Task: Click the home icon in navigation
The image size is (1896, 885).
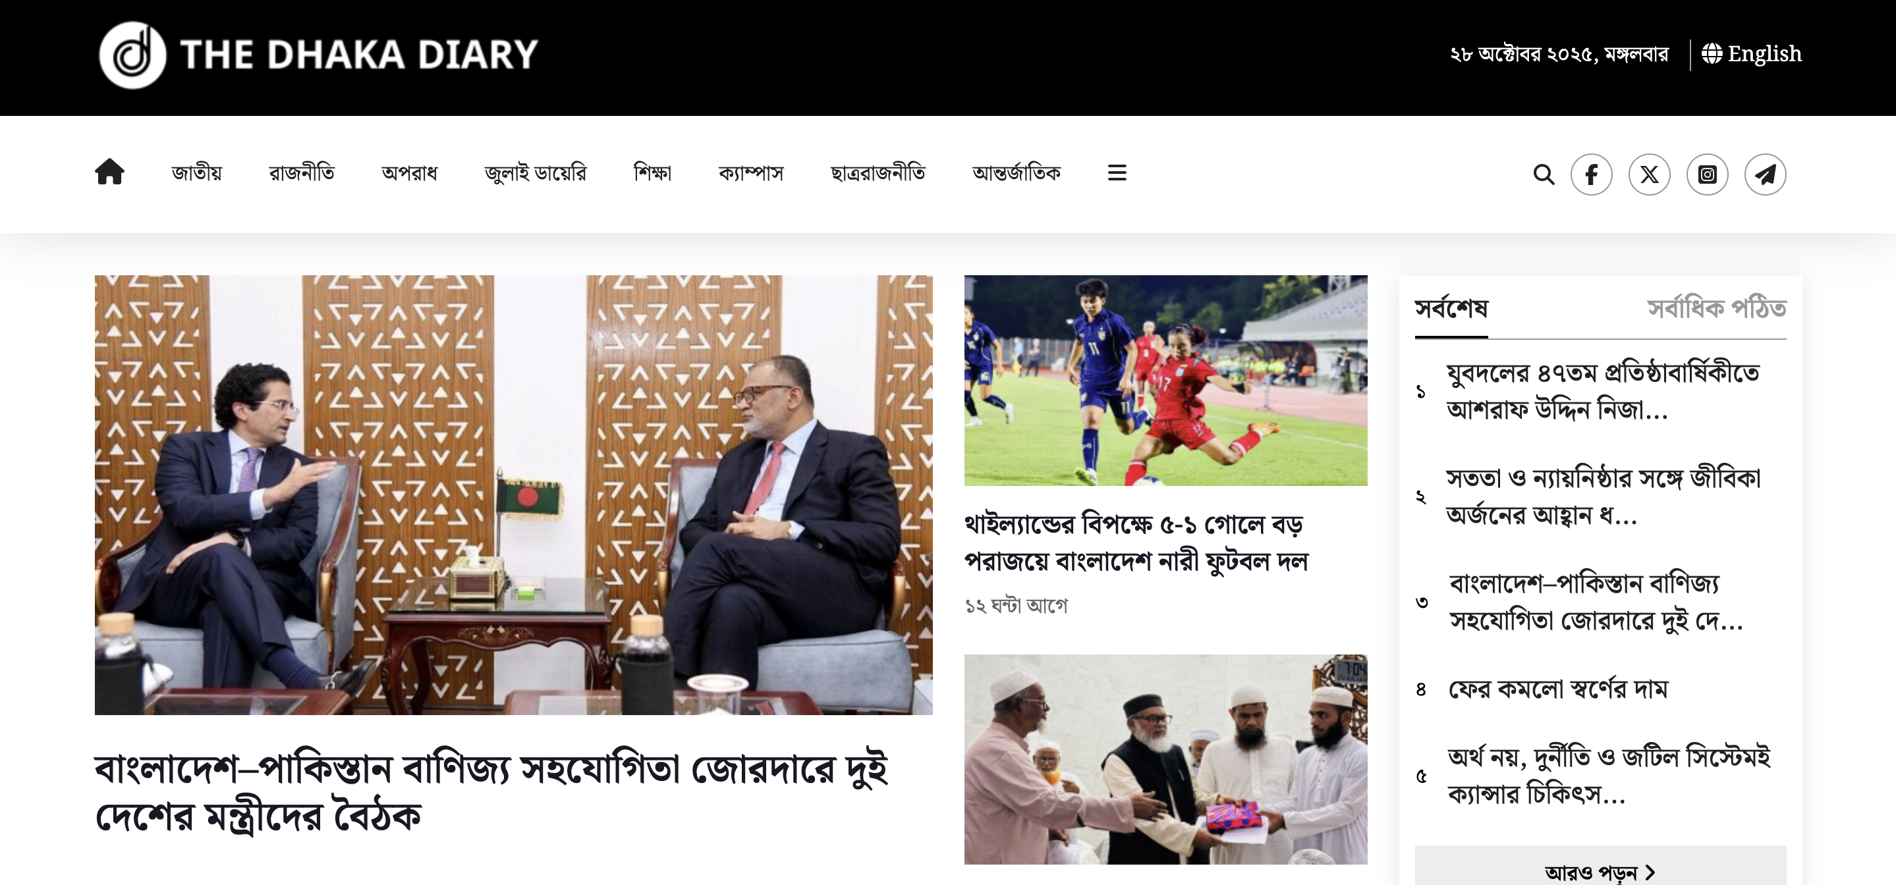Action: tap(109, 172)
